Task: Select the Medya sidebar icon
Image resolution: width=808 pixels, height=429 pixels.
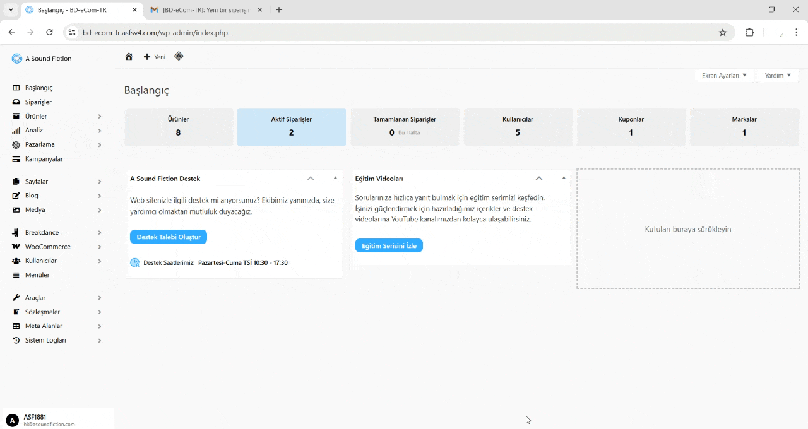Action: coord(15,209)
